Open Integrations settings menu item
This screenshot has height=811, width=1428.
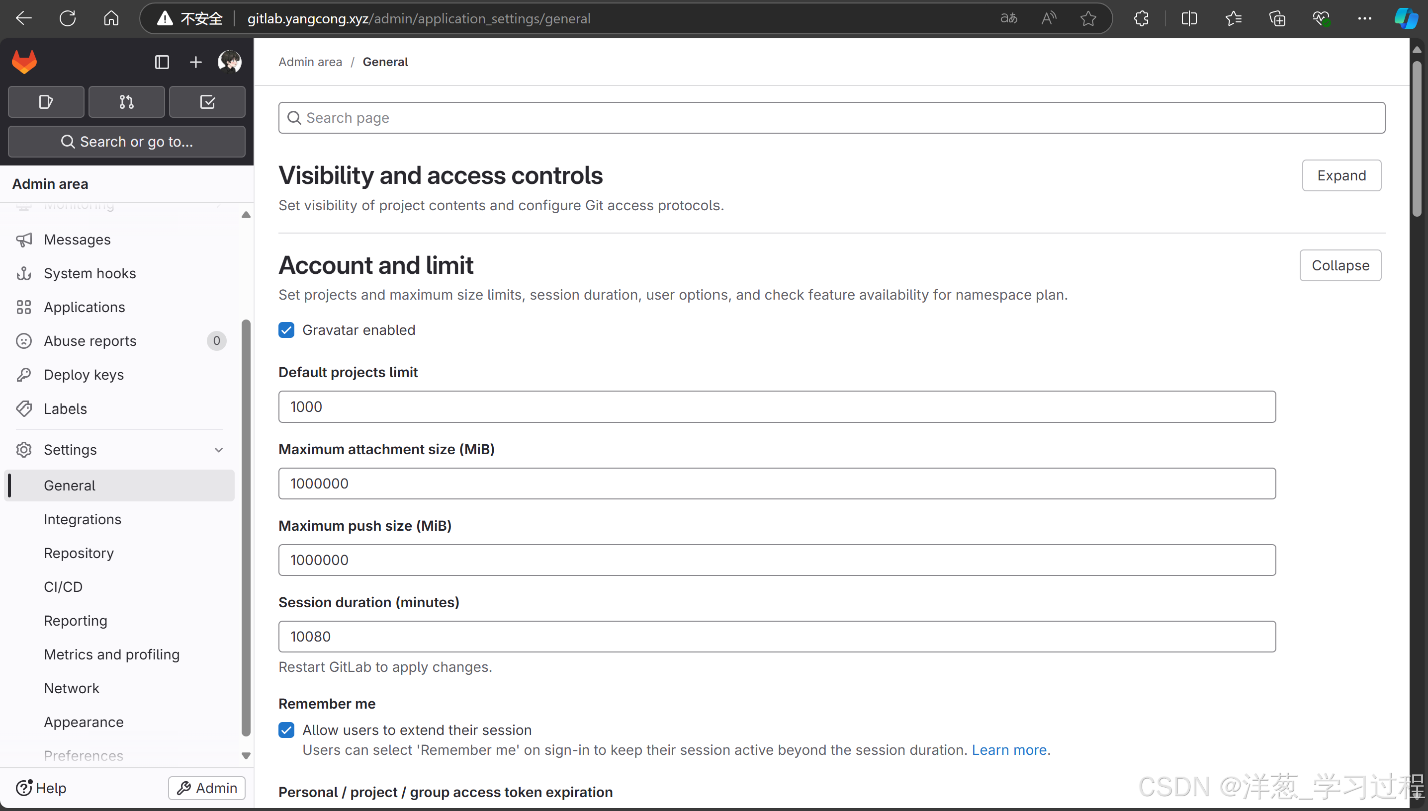(83, 519)
